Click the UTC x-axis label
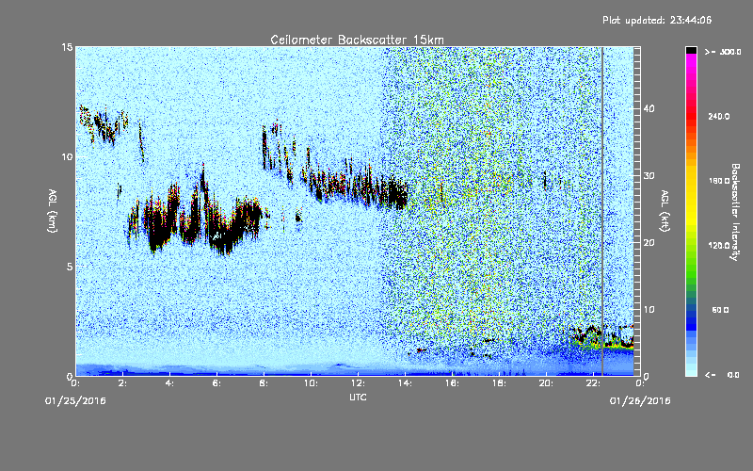This screenshot has height=471, width=753. 358,397
